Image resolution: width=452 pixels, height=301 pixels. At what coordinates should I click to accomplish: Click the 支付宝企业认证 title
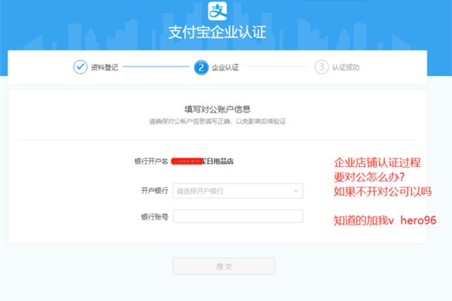point(218,32)
